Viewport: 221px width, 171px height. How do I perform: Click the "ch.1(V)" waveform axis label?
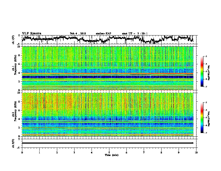(13, 40)
